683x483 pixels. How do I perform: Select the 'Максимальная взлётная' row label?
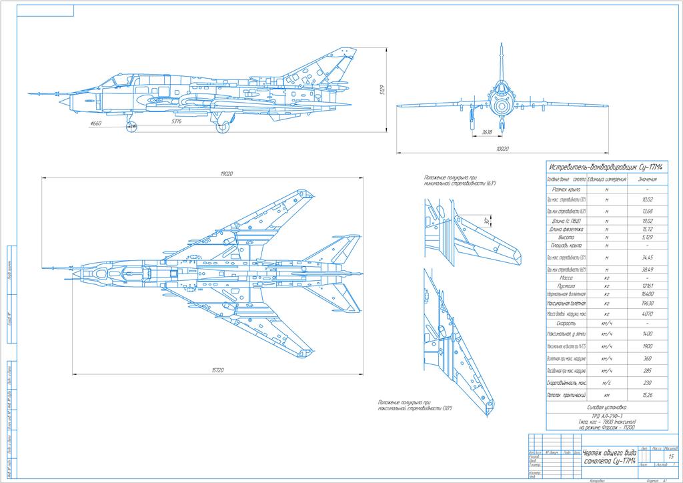[x=566, y=303]
